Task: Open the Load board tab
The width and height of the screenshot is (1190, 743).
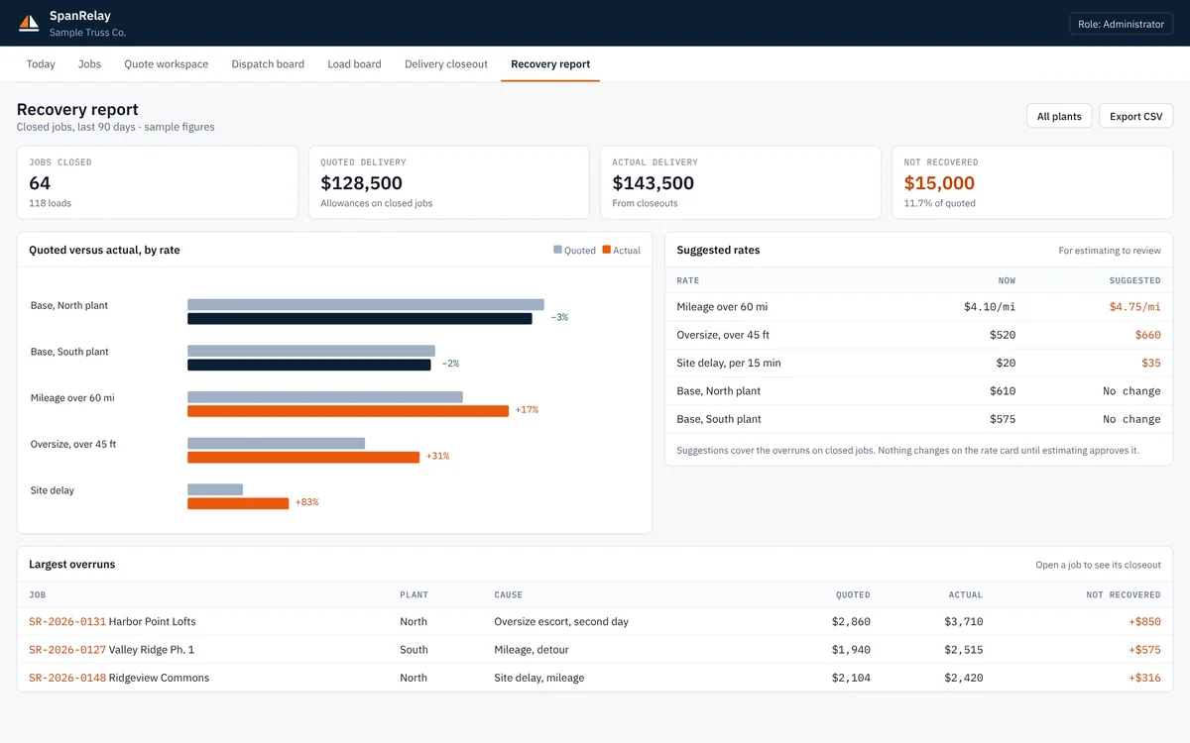Action: tap(354, 64)
